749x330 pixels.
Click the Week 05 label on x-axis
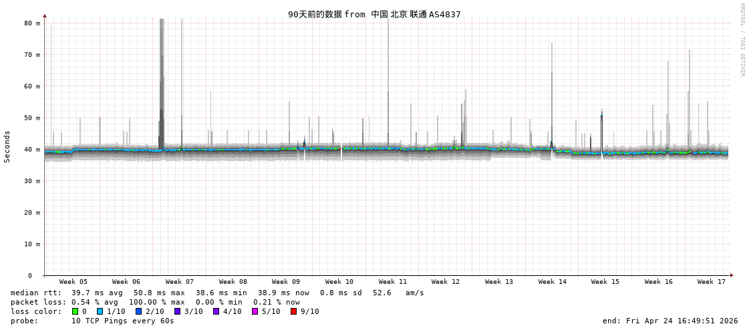[73, 282]
